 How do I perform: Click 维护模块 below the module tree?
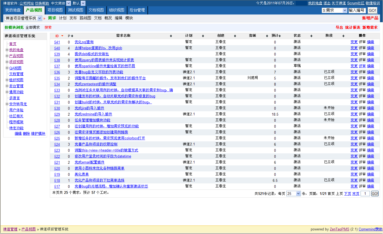[38, 133]
